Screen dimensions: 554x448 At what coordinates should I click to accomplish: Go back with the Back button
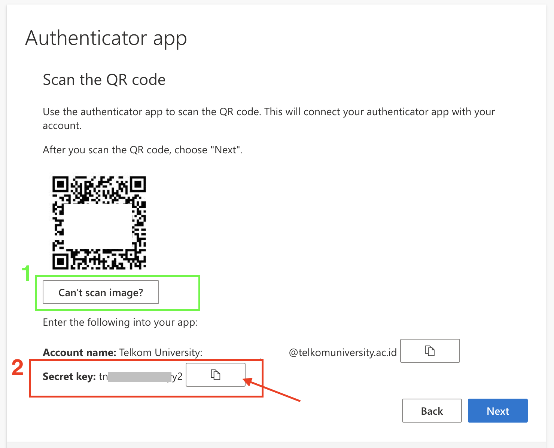pyautogui.click(x=432, y=411)
